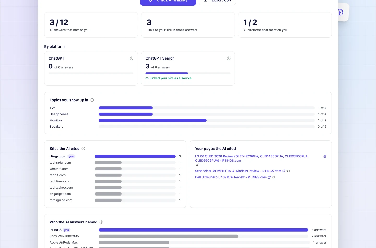Click the info icon next to Who the AI answers named
Viewport: 376px width, 248px height.
101,222
